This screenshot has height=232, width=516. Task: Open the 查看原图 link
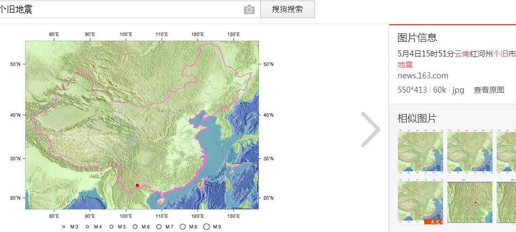tap(489, 90)
